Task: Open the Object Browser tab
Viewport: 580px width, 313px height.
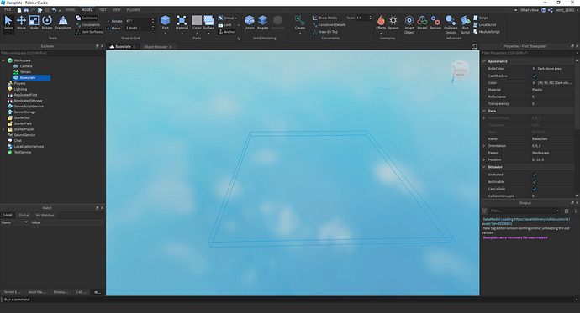Action: click(156, 47)
